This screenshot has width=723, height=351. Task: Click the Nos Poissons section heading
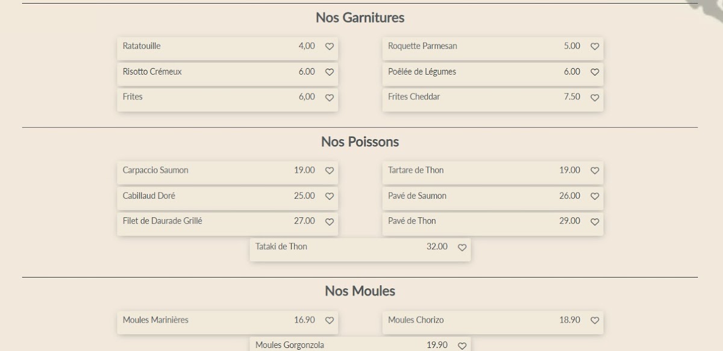click(360, 142)
